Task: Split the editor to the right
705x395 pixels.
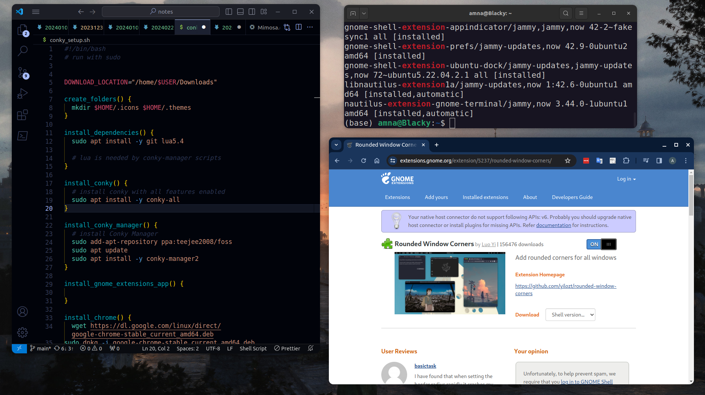Action: pos(299,27)
